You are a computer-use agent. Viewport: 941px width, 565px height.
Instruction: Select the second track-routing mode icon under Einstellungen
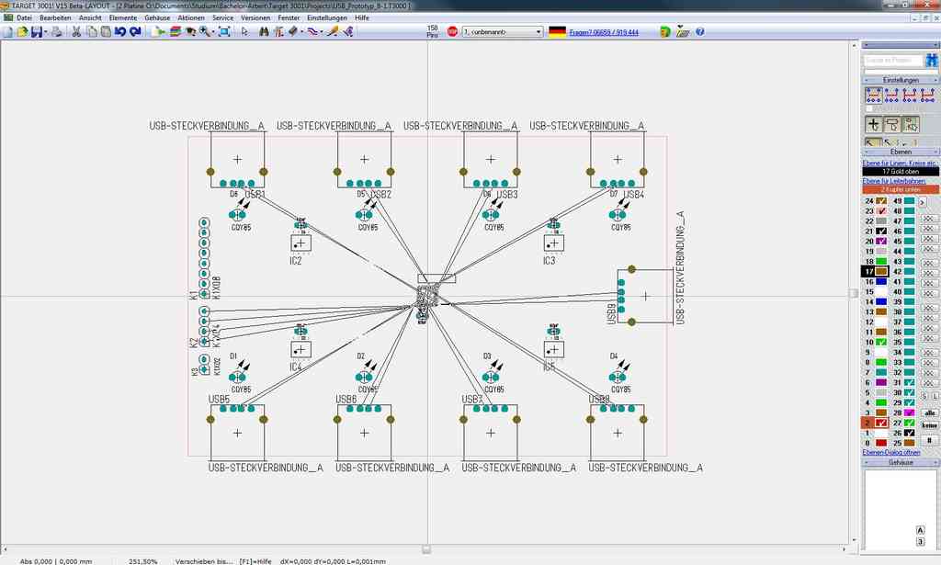click(x=891, y=95)
